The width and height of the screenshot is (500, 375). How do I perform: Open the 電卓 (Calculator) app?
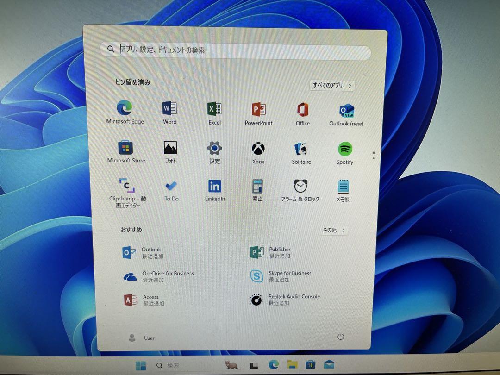(x=257, y=191)
